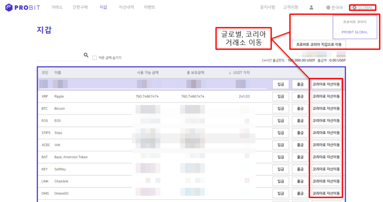383x202 pixels.
Task: Click 입금 for XRP Ripple
Action: (280, 96)
